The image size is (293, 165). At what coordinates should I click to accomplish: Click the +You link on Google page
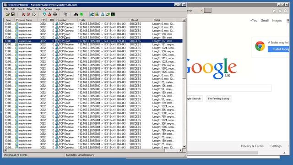click(x=254, y=21)
